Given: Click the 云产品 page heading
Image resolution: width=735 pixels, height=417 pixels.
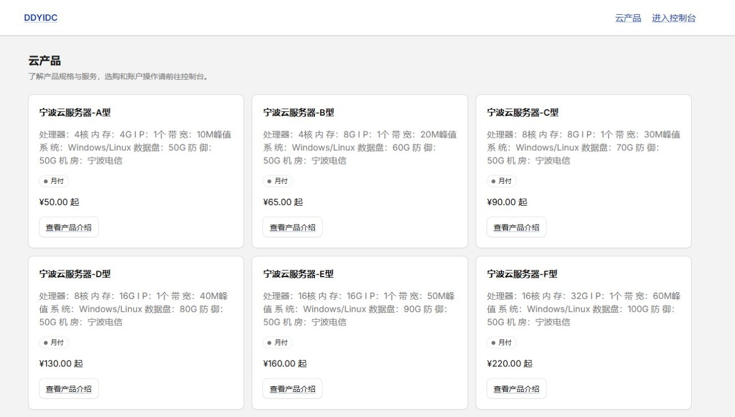Looking at the screenshot, I should (44, 60).
